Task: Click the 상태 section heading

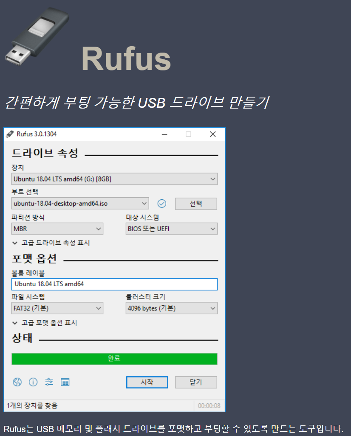Action: click(22, 338)
